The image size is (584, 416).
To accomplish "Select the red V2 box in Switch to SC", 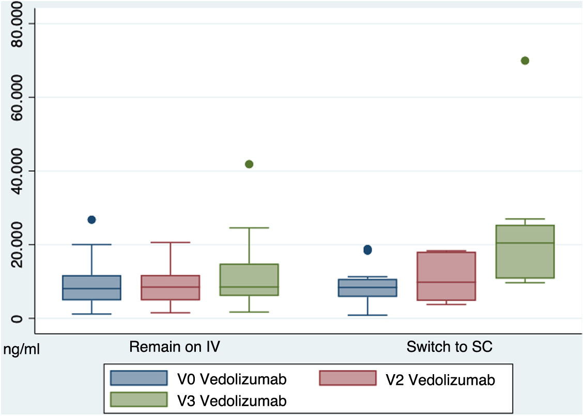I will 446,276.
